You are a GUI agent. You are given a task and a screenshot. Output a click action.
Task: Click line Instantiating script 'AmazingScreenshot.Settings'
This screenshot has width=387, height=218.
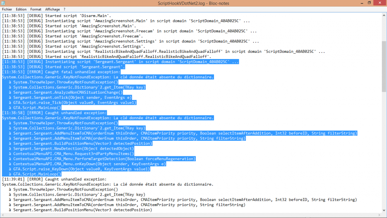[x=130, y=41]
